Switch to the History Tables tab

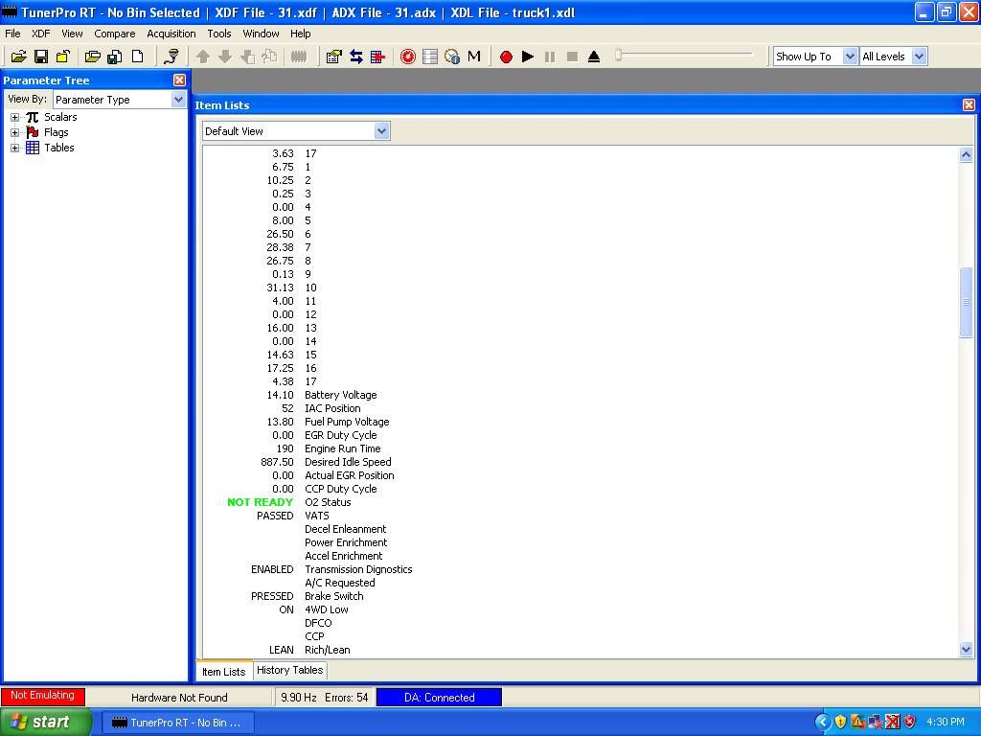[x=289, y=670]
